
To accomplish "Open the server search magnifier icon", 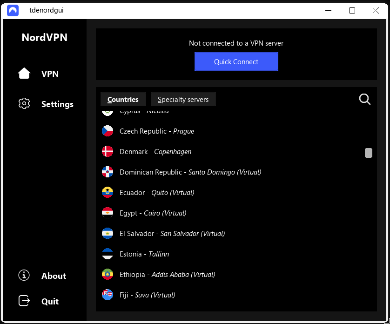I will click(x=365, y=99).
